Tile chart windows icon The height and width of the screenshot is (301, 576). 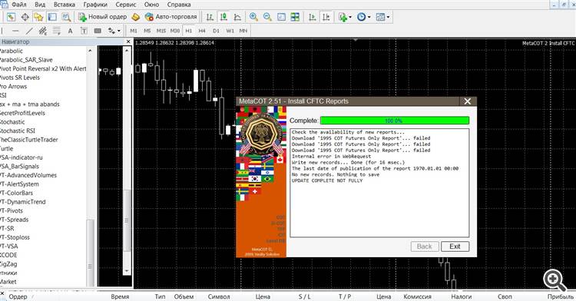click(x=295, y=17)
